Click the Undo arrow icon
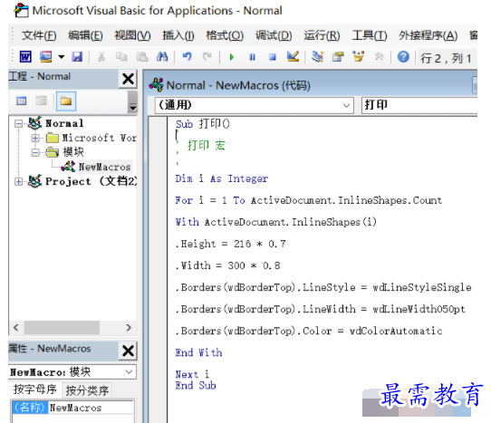Viewport: 491px width, 423px height. tap(187, 57)
